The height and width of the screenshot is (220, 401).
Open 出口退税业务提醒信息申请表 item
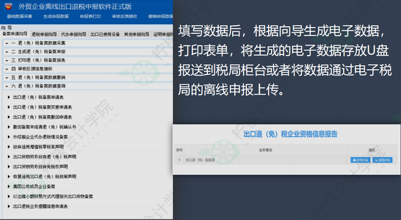[40, 206]
